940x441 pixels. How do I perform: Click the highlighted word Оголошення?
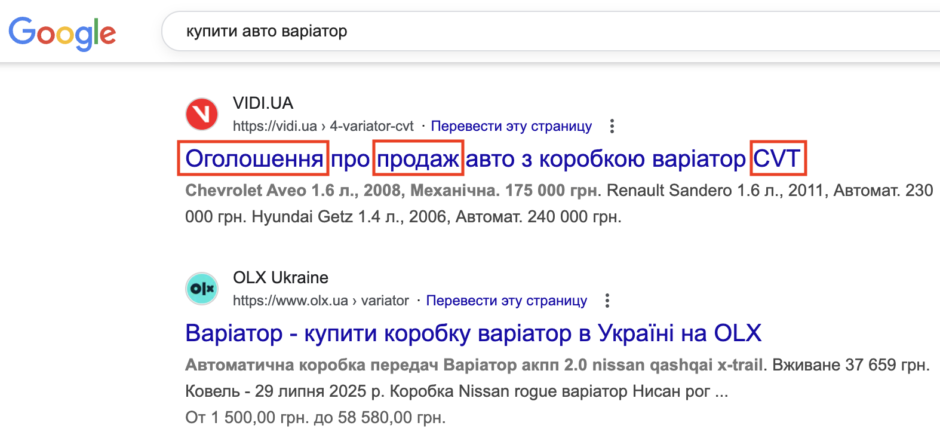[x=253, y=158]
